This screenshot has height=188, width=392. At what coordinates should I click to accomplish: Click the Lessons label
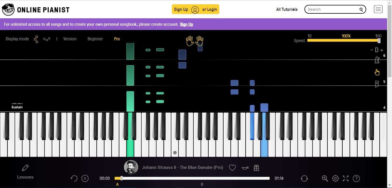click(25, 177)
